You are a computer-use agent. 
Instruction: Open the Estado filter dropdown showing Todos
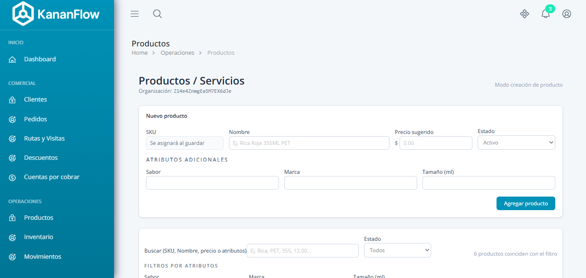397,250
